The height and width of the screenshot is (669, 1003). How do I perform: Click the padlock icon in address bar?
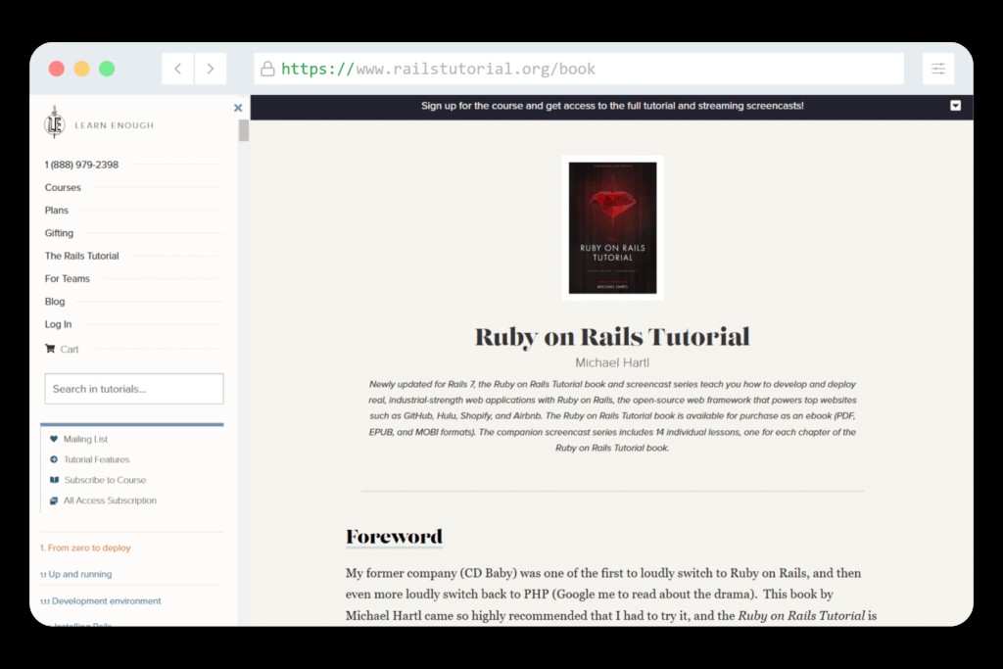(x=267, y=69)
